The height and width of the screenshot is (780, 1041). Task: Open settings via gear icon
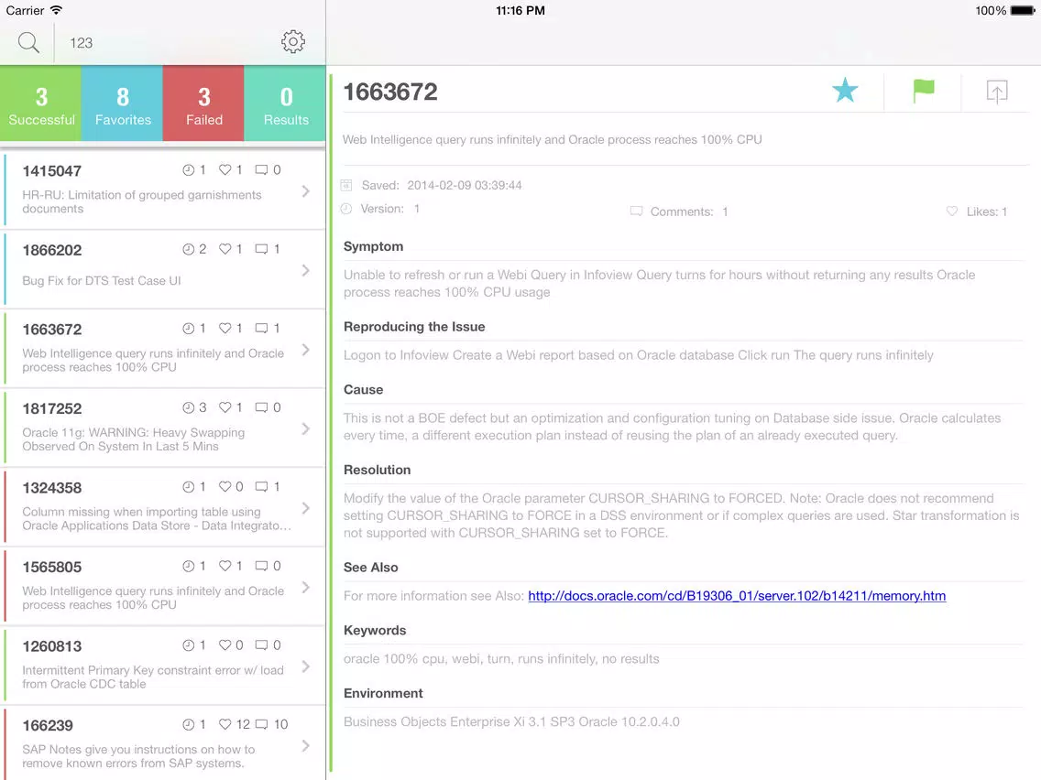pos(293,42)
